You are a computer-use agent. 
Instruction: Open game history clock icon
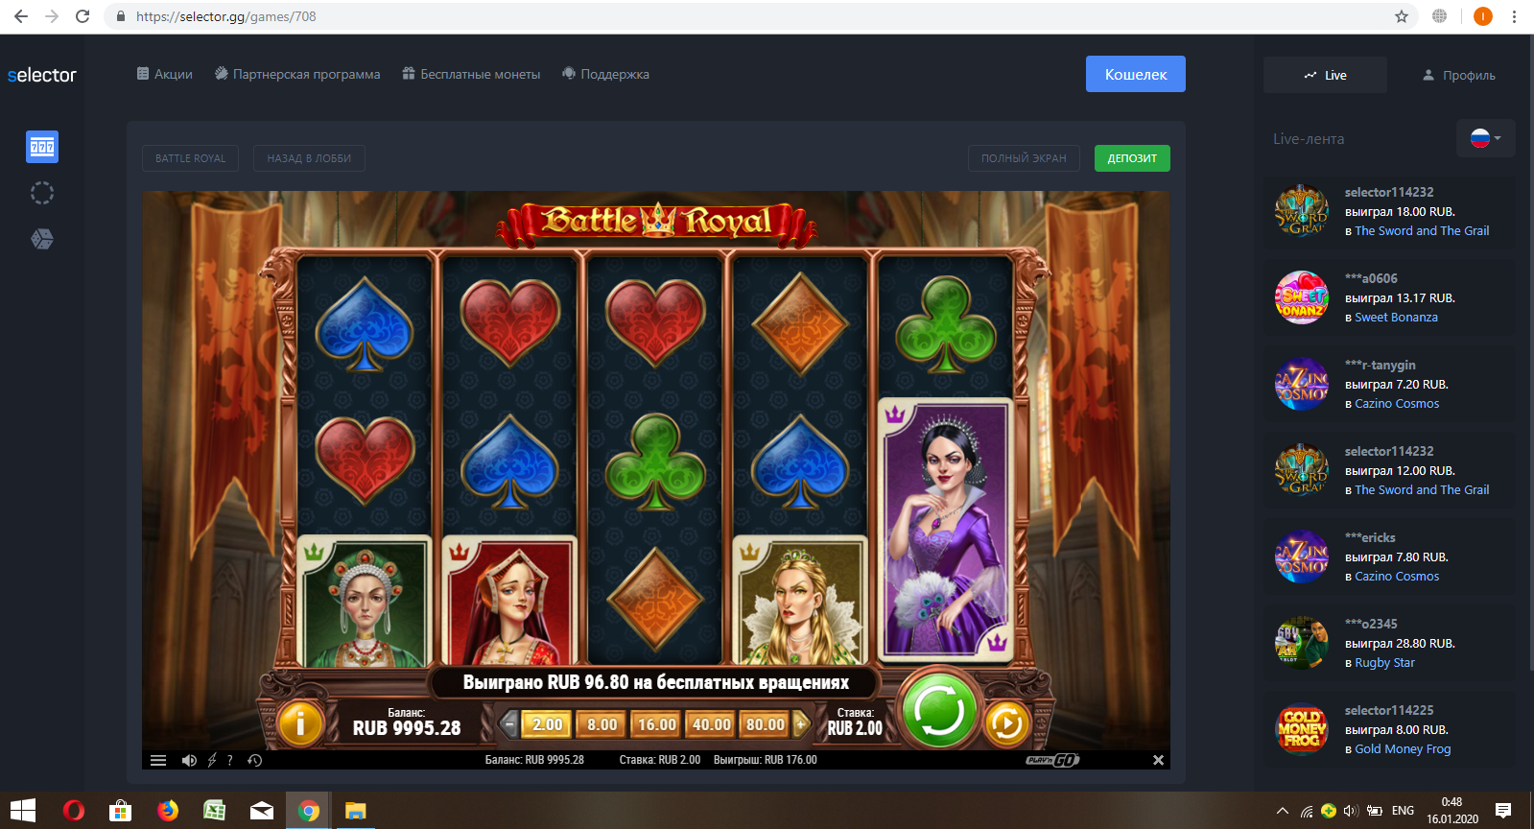tap(254, 760)
